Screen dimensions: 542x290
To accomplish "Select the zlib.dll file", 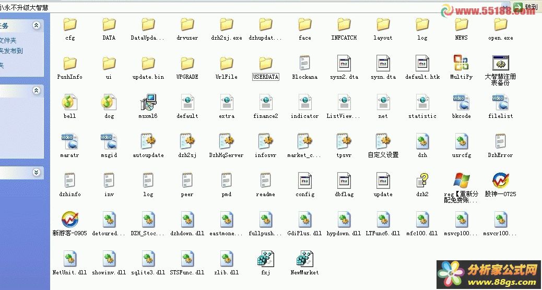I will 227,263.
